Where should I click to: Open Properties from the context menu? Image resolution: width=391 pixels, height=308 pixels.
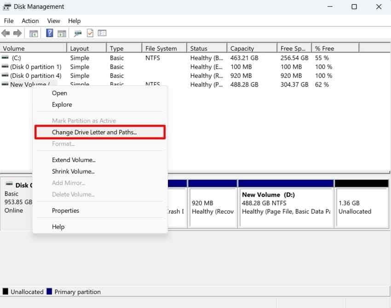point(100,211)
